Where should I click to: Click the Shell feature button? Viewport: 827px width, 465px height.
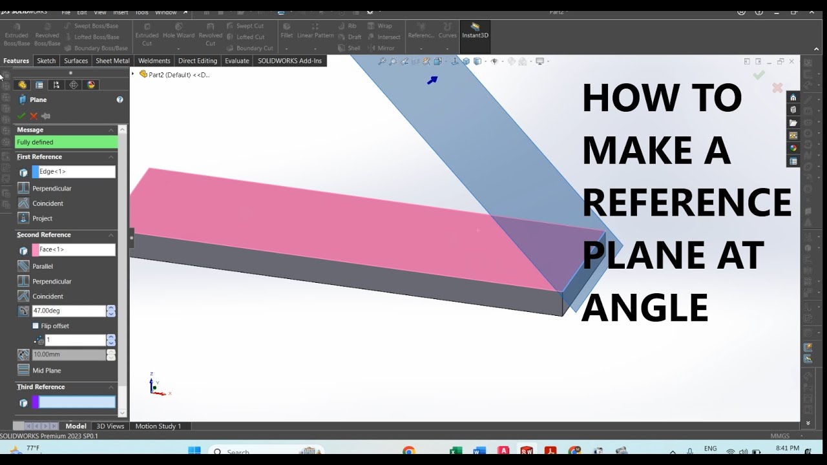coord(350,48)
